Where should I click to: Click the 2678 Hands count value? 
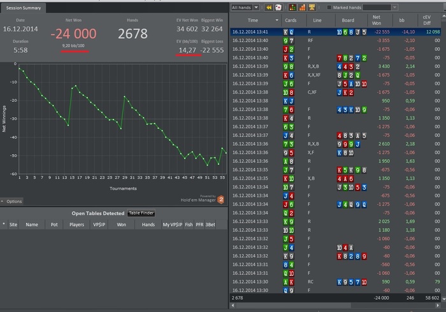click(133, 34)
